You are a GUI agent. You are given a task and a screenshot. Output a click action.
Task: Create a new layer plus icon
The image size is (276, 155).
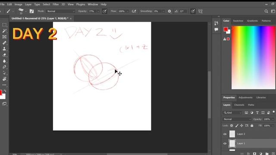pyautogui.click(x=273, y=154)
